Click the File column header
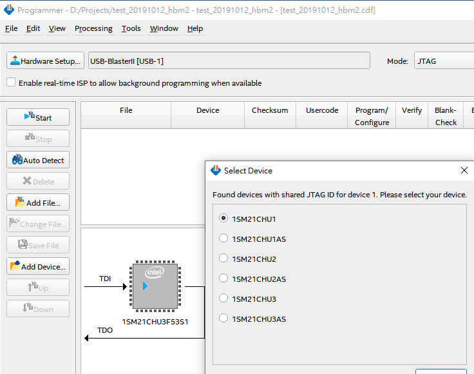The image size is (474, 374). point(126,115)
